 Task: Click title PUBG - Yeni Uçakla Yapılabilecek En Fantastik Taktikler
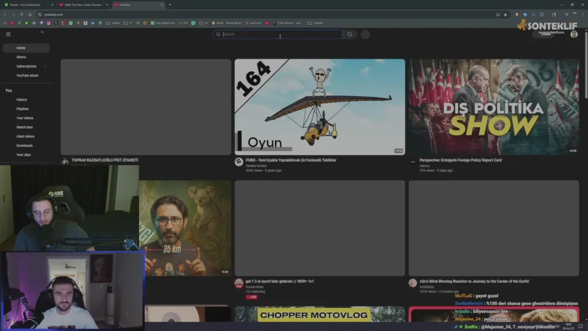tap(291, 160)
